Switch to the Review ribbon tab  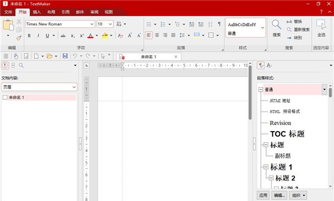coord(94,12)
